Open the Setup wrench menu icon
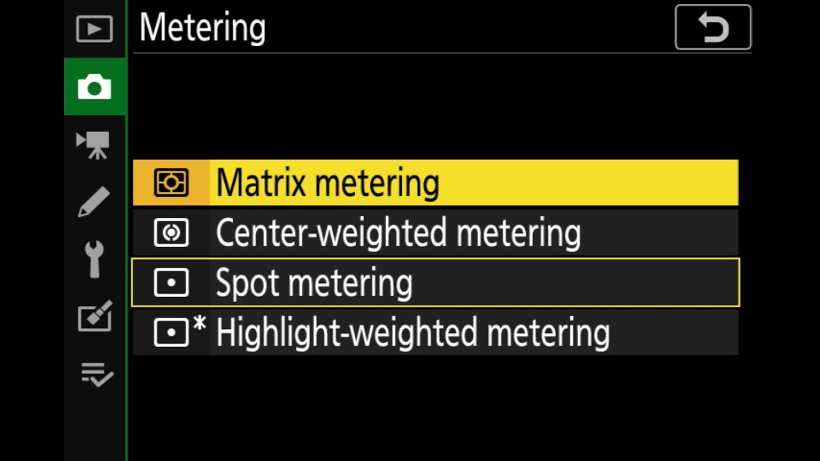 coord(95,259)
